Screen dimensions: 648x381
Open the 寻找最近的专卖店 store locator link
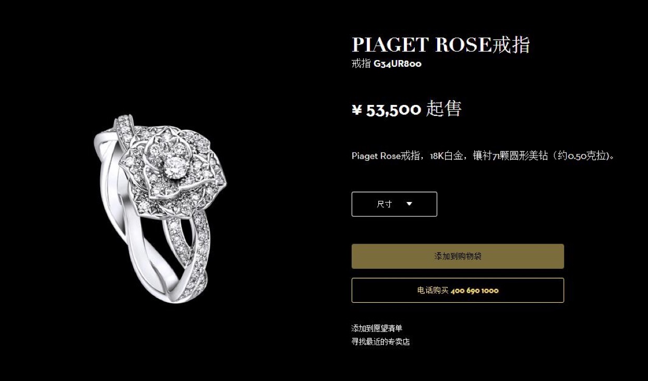point(380,342)
